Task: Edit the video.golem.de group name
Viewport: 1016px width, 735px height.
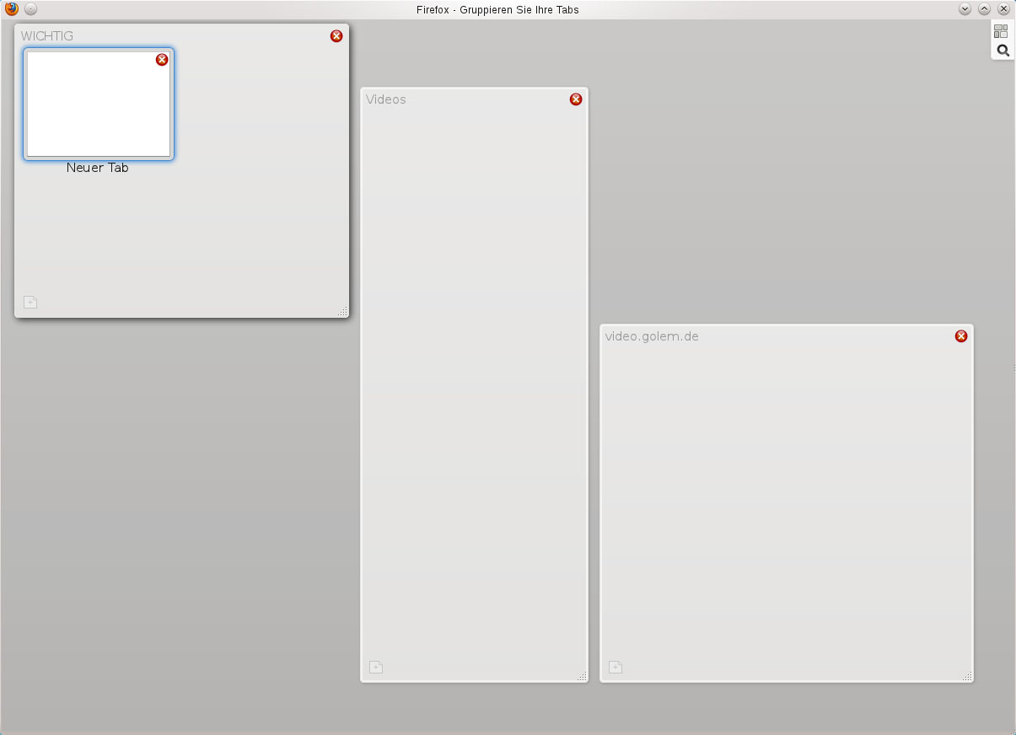Action: 652,336
